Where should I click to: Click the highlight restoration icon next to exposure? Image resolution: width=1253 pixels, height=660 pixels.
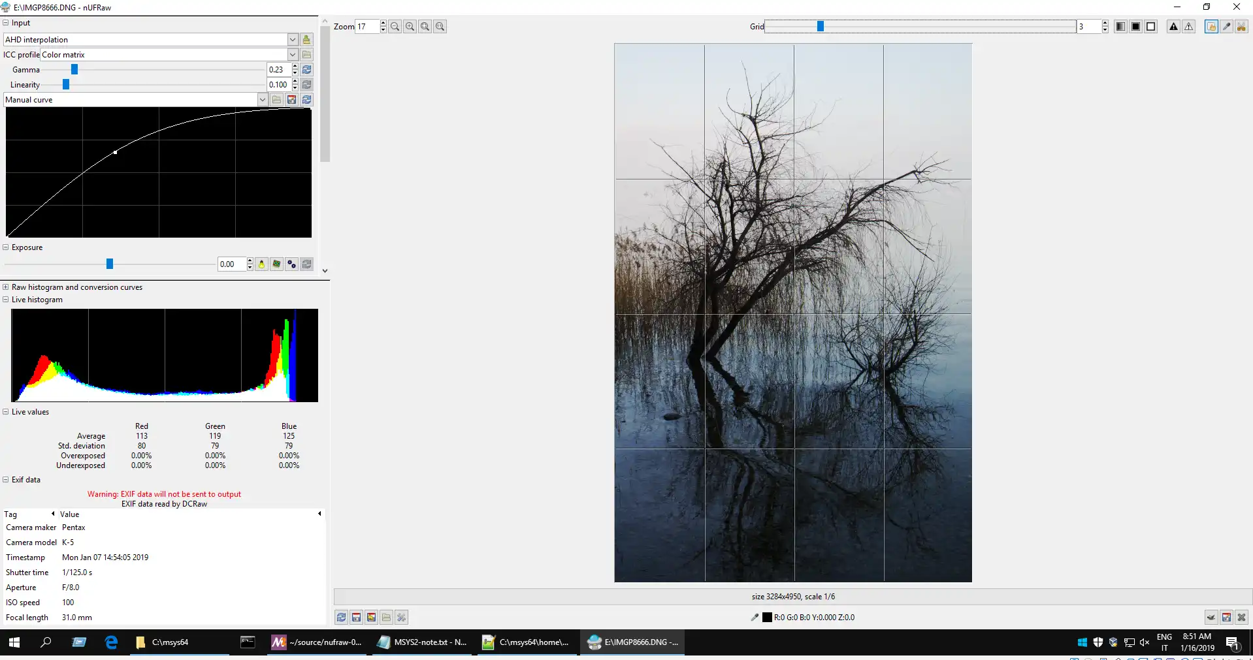point(276,264)
